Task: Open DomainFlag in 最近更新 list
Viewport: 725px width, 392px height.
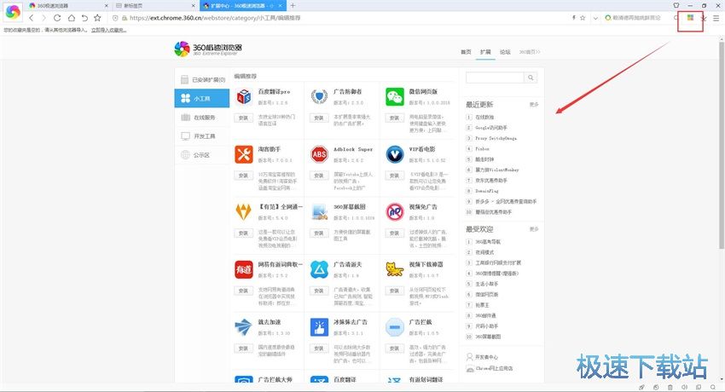Action: point(487,191)
